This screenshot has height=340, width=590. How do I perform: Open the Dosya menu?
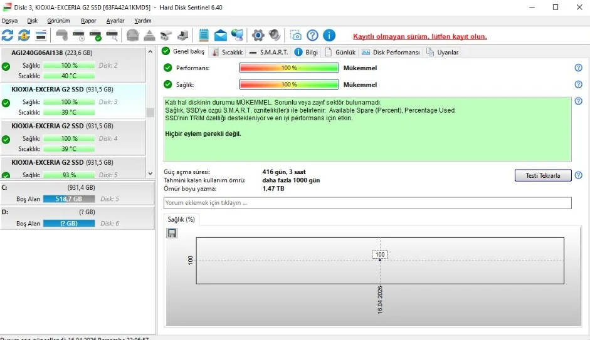click(x=9, y=21)
